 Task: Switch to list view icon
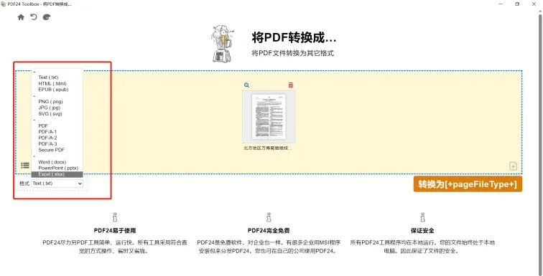25,166
